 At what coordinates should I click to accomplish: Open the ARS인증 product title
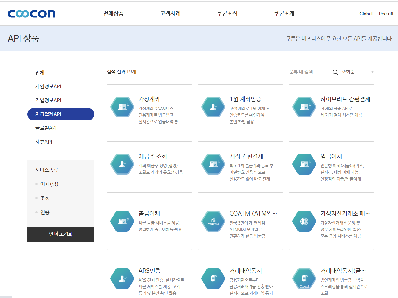tap(149, 271)
